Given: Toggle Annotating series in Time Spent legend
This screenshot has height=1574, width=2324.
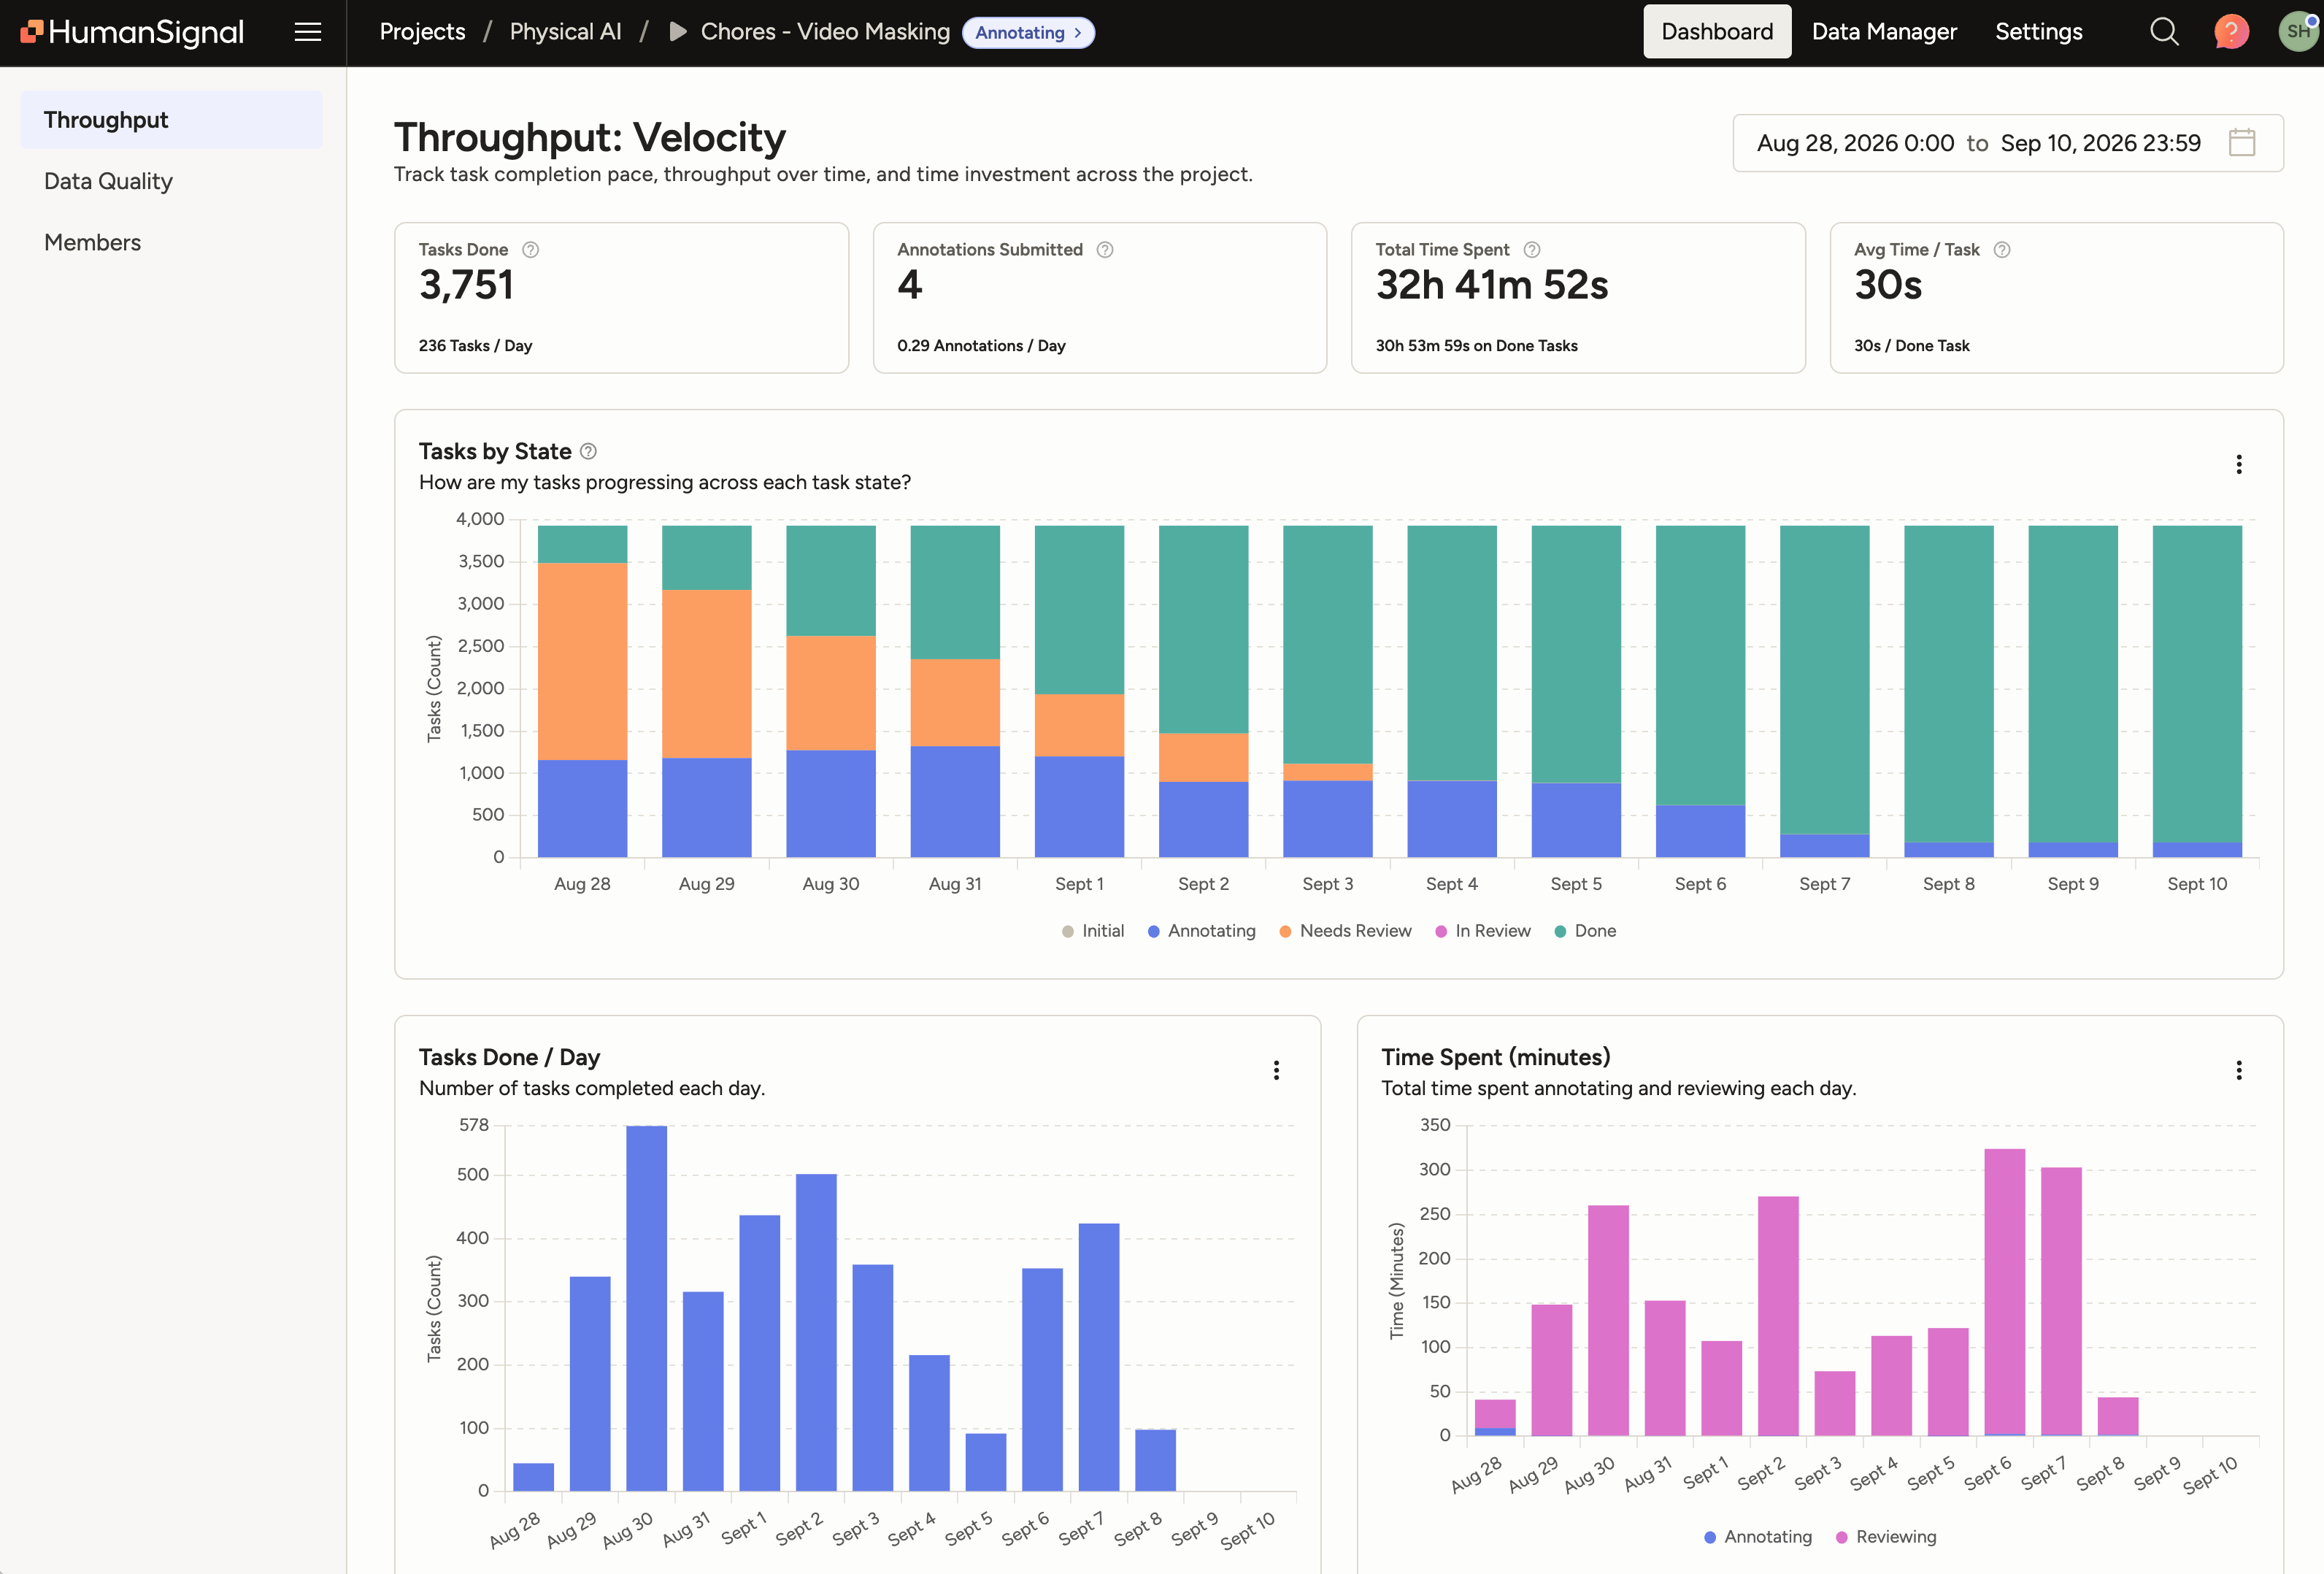Looking at the screenshot, I should [1758, 1537].
